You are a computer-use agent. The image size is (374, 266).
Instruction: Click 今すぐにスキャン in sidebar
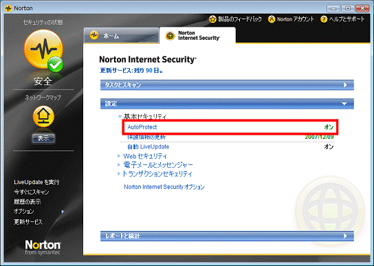tap(31, 192)
